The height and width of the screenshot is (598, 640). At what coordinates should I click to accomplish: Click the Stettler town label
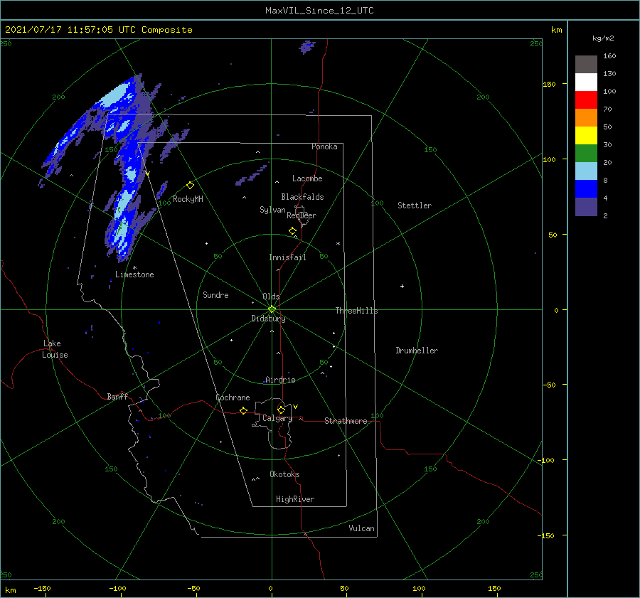click(x=415, y=205)
